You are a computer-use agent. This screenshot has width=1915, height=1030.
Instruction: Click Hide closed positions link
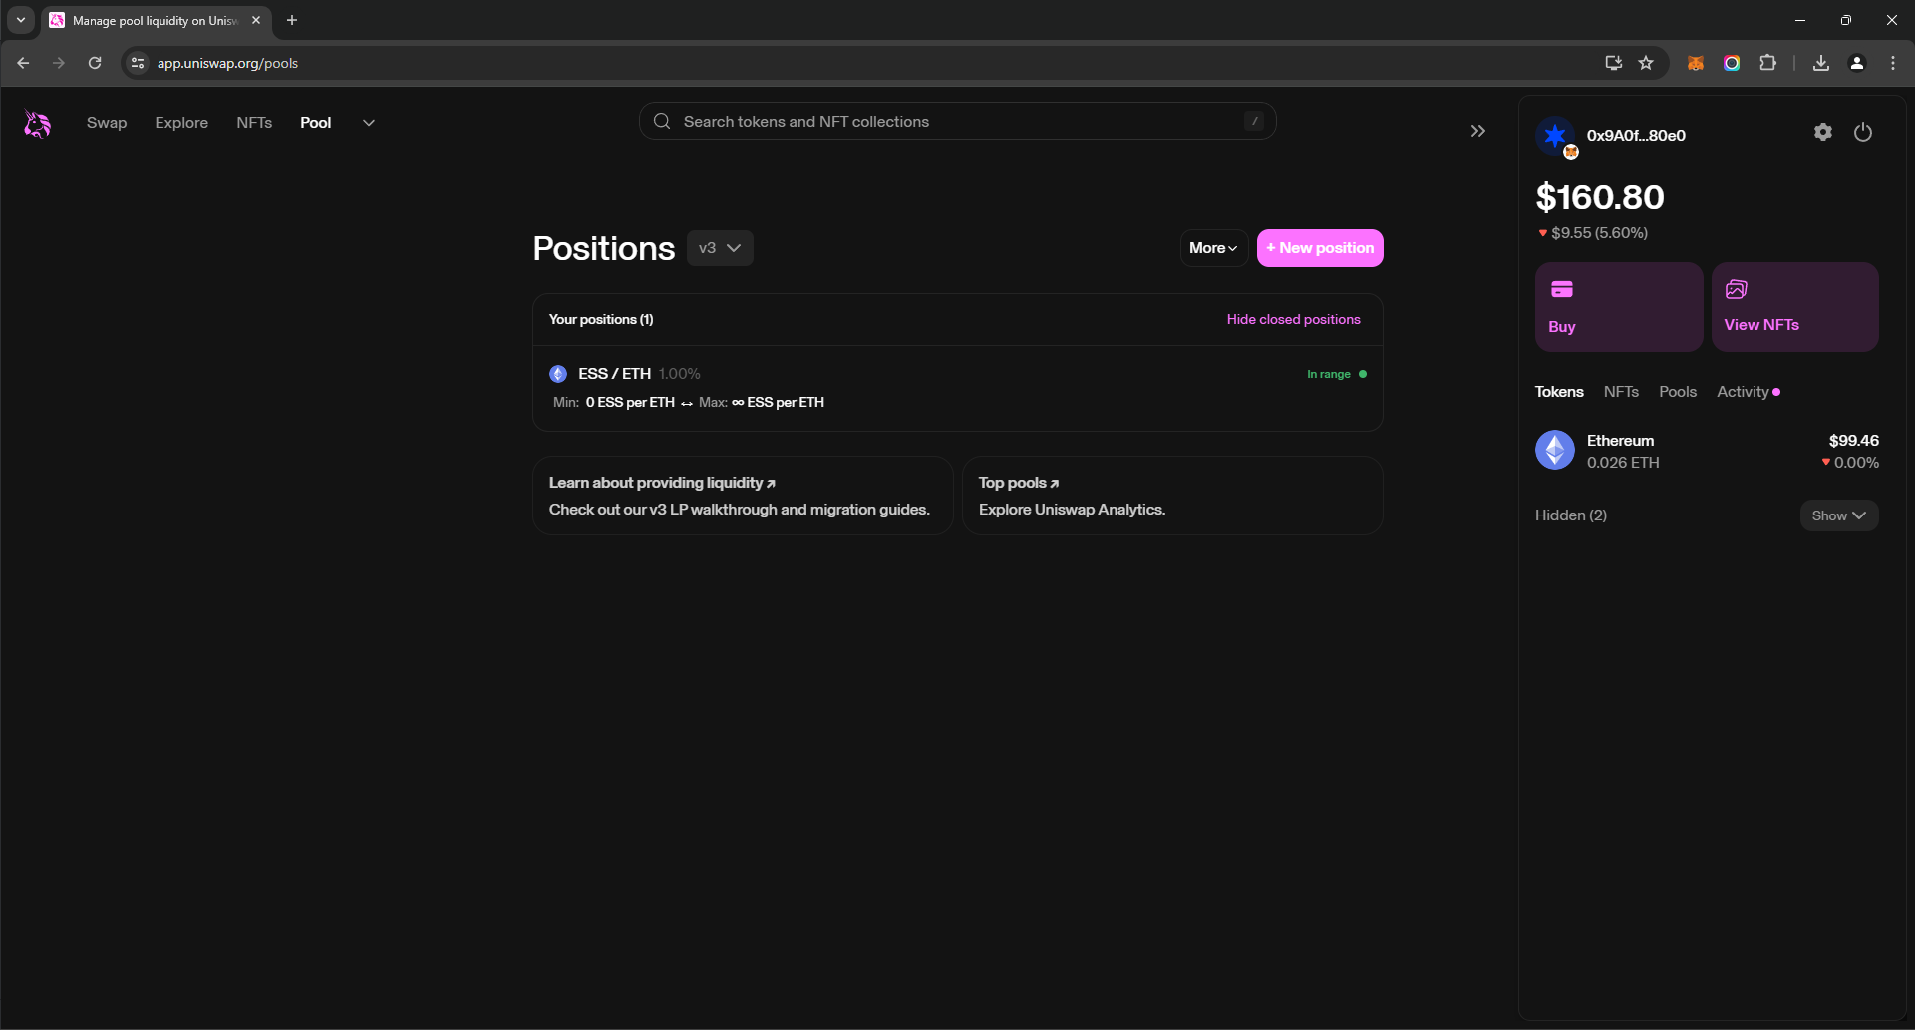[x=1293, y=319]
